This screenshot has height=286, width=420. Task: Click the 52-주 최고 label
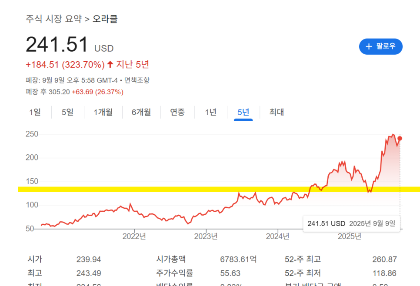click(303, 259)
